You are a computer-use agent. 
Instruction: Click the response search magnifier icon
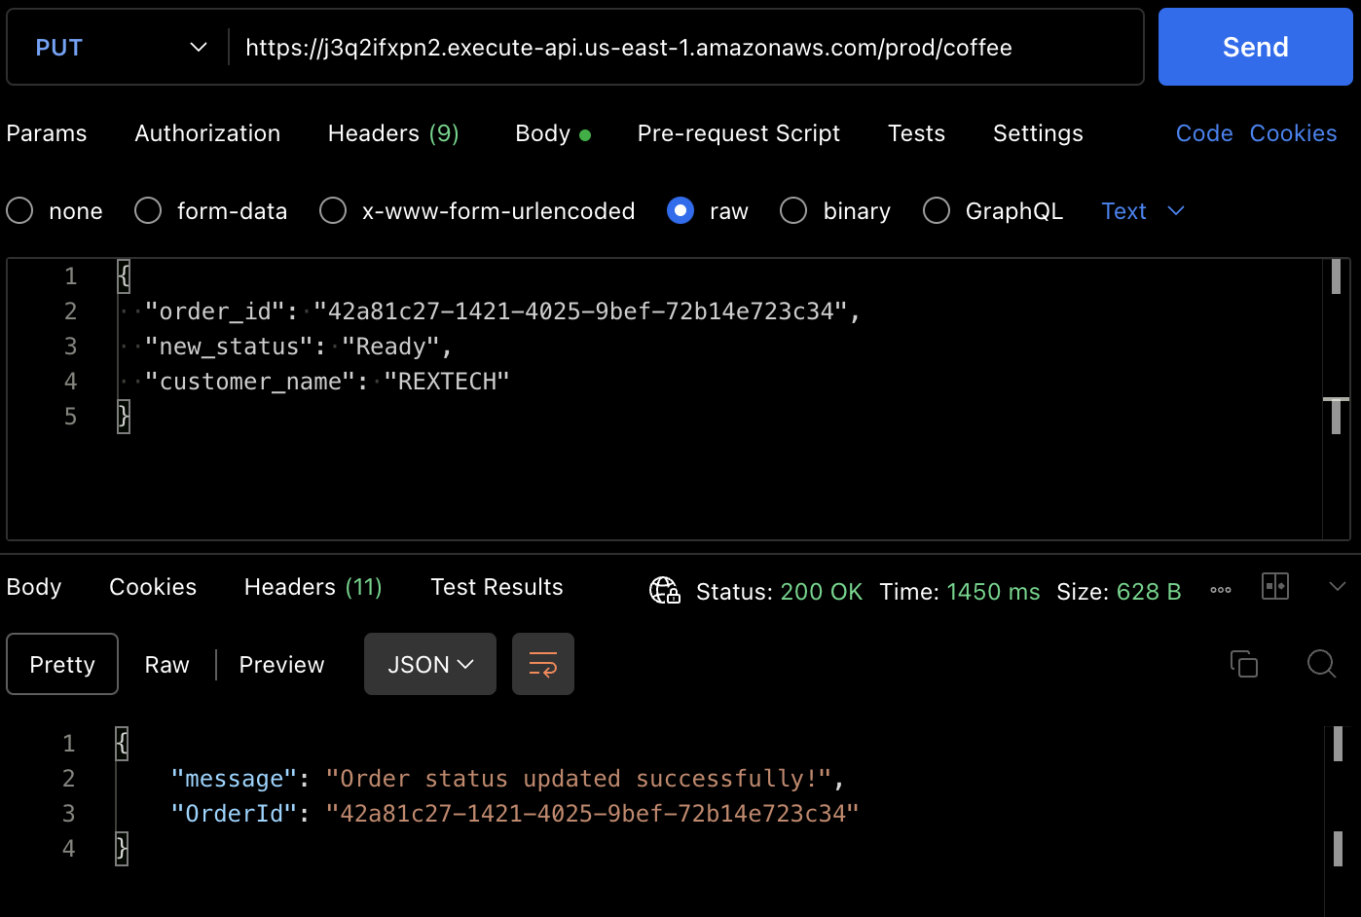1321,664
